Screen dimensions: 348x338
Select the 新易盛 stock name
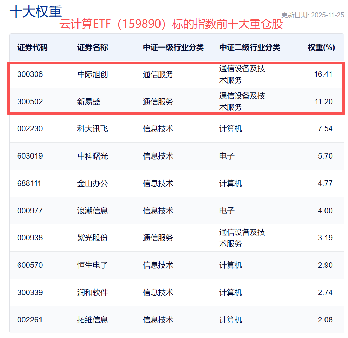click(x=89, y=101)
